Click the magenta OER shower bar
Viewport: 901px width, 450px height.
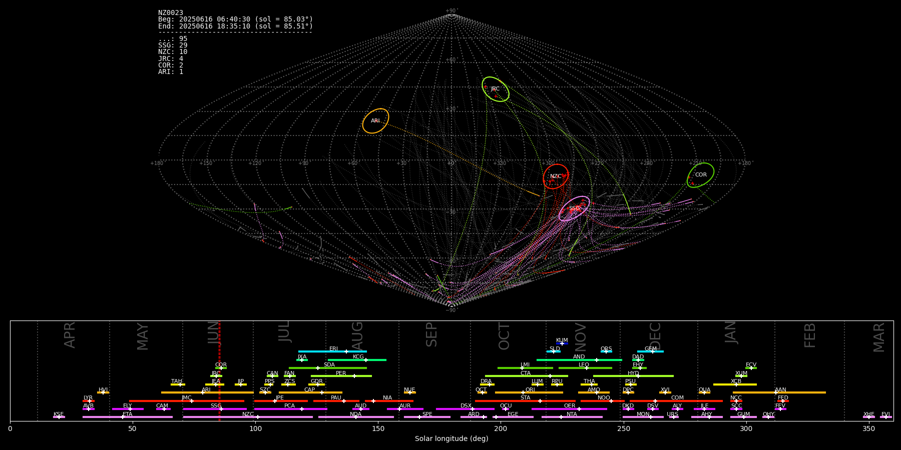[569, 409]
